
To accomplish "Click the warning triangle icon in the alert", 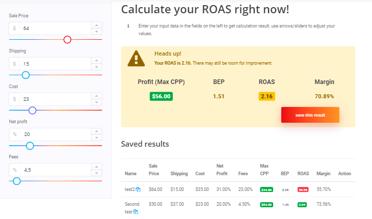I will [136, 58].
